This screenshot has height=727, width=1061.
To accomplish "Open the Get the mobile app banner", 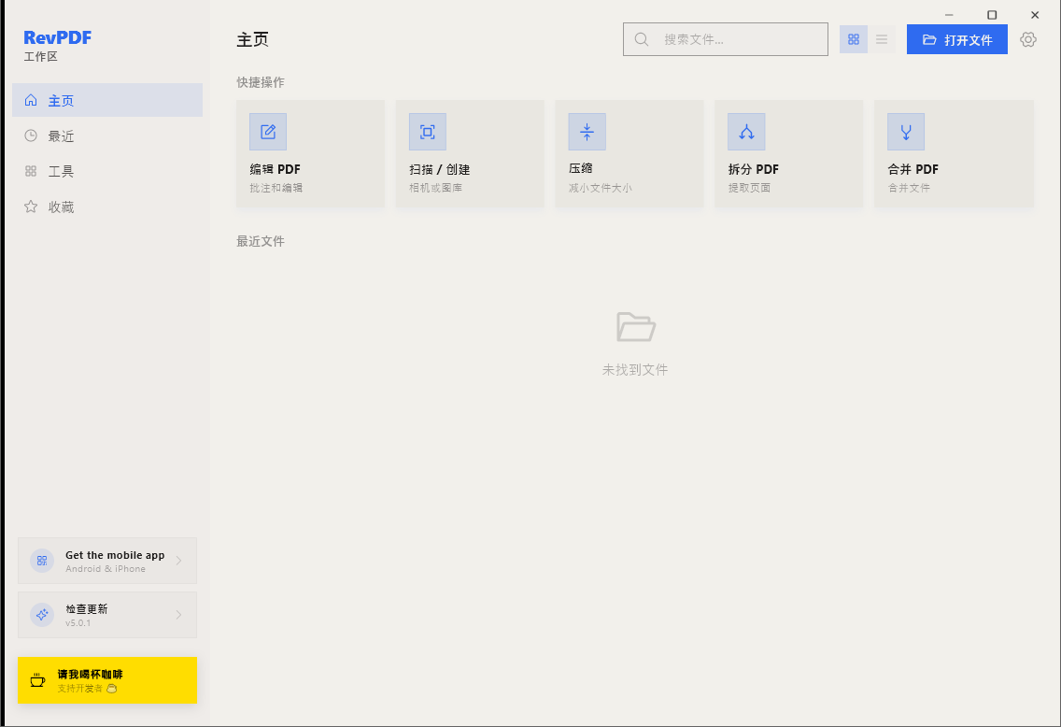I will pyautogui.click(x=106, y=561).
